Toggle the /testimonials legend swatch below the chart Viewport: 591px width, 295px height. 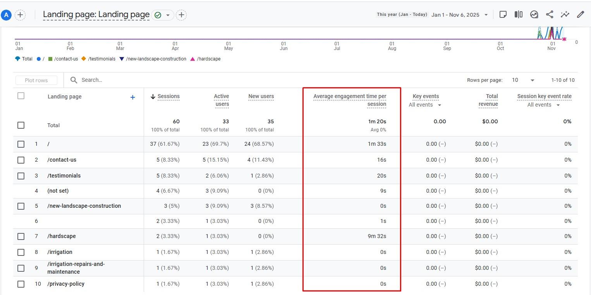point(84,59)
